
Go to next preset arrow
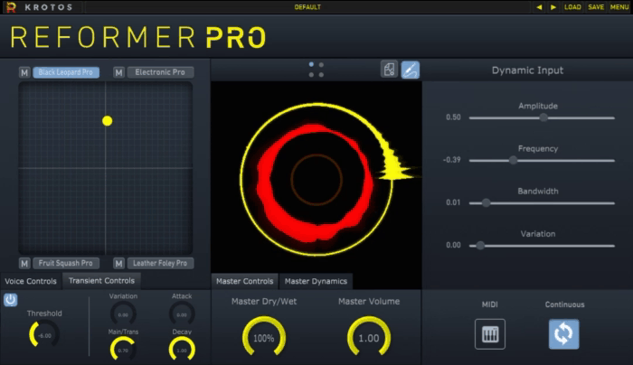pos(553,7)
